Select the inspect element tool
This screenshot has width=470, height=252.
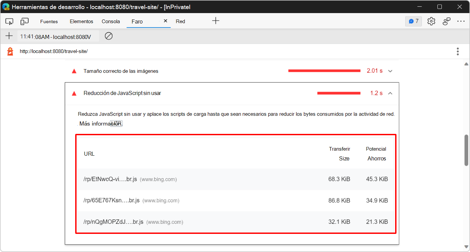click(9, 21)
